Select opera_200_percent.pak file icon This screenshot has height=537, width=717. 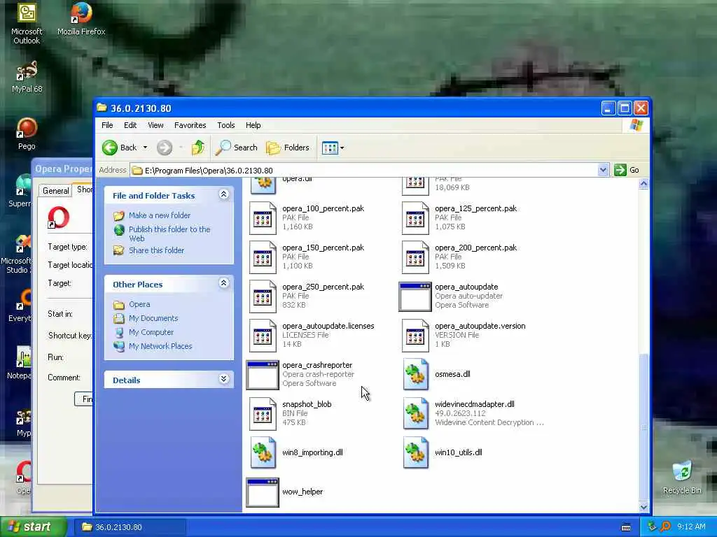415,257
